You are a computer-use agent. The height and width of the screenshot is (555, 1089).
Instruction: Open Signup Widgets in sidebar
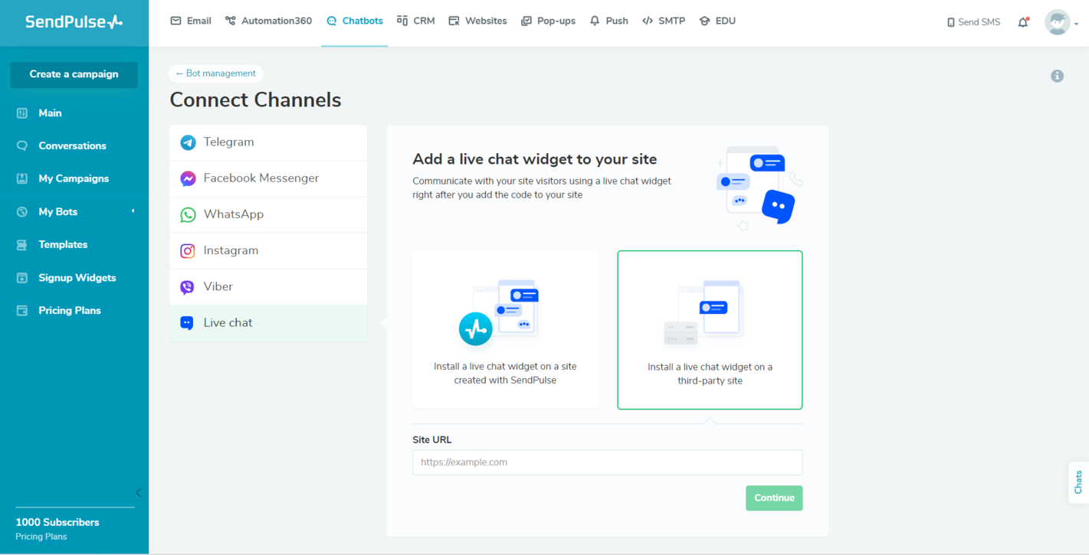pos(77,277)
